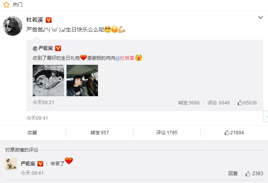Screen dimensions: 268x183
Task: Open the ultrasound image thumbnail
Action: (x=48, y=81)
